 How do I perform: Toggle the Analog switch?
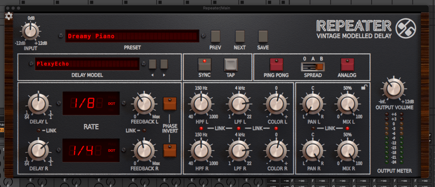(347, 65)
